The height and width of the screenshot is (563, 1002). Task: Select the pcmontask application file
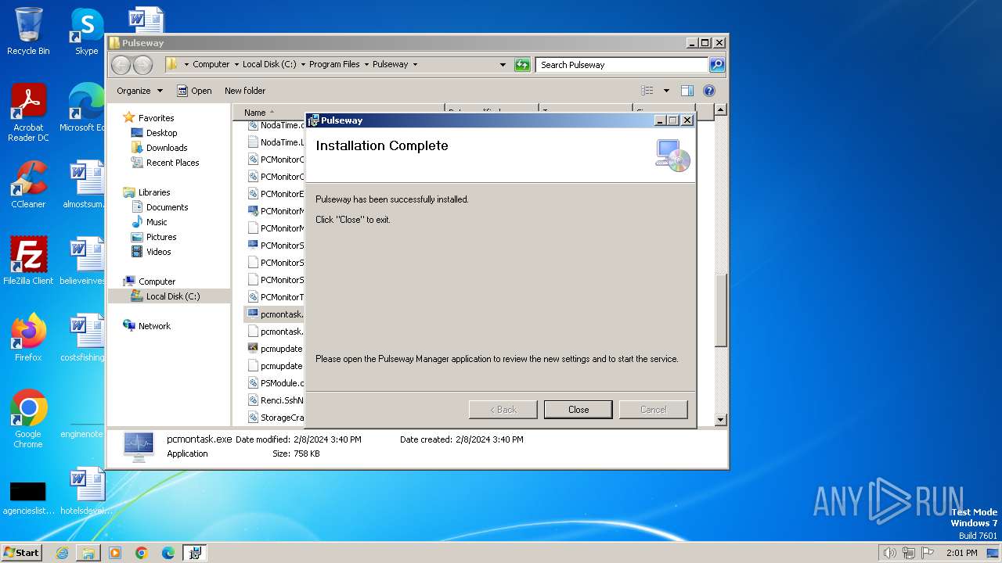276,314
